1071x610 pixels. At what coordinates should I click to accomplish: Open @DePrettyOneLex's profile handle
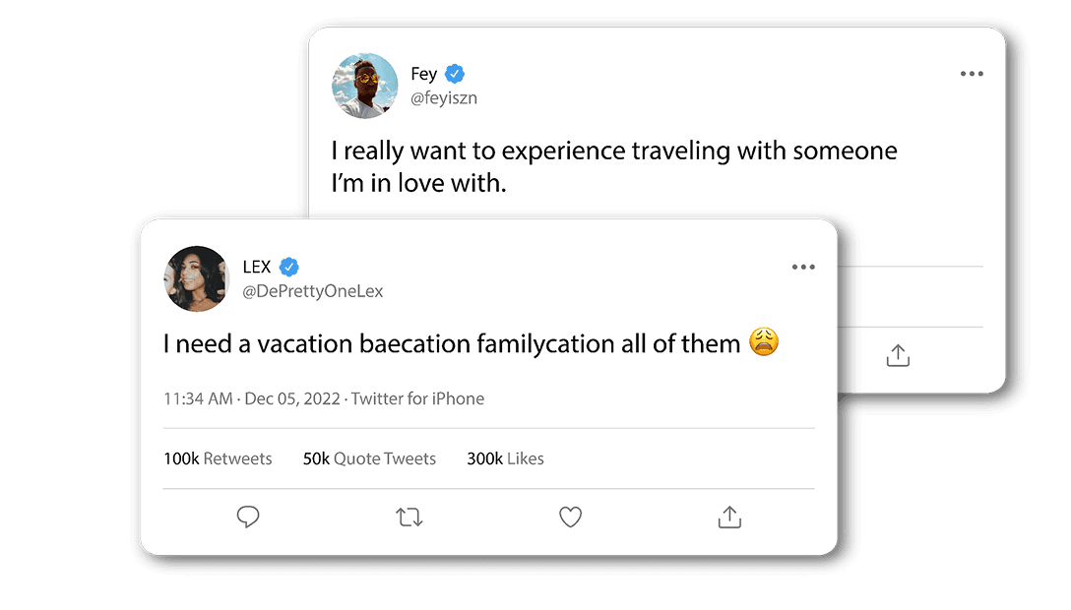[x=314, y=291]
